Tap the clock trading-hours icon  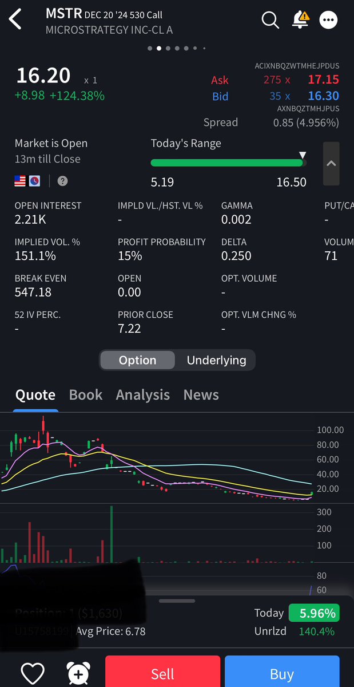tap(35, 181)
